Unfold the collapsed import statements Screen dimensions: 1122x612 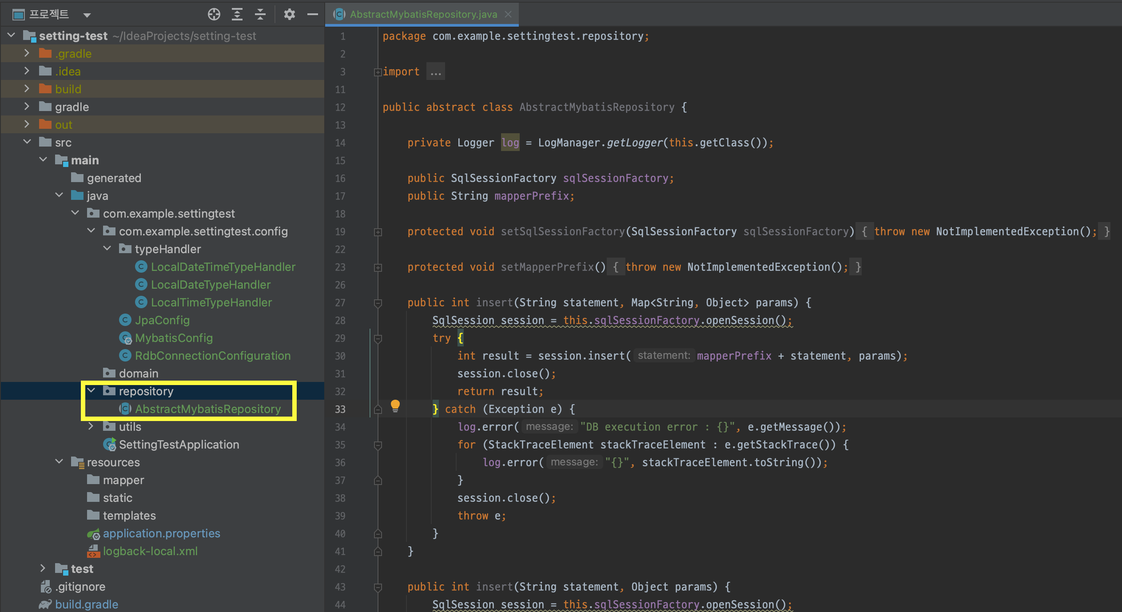pos(378,72)
